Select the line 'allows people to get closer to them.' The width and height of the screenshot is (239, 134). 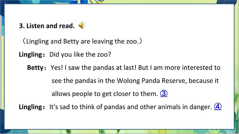(x=105, y=94)
